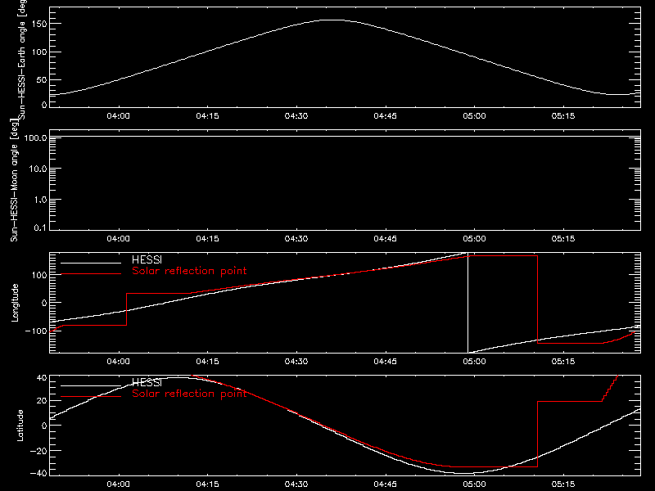Click '05:15' time label under Latitude plot

pyautogui.click(x=563, y=484)
